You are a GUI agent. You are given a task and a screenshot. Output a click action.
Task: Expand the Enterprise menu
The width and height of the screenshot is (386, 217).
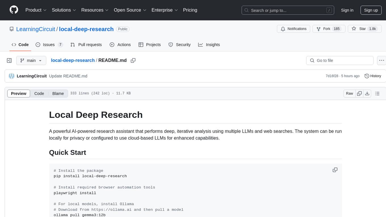click(x=165, y=10)
